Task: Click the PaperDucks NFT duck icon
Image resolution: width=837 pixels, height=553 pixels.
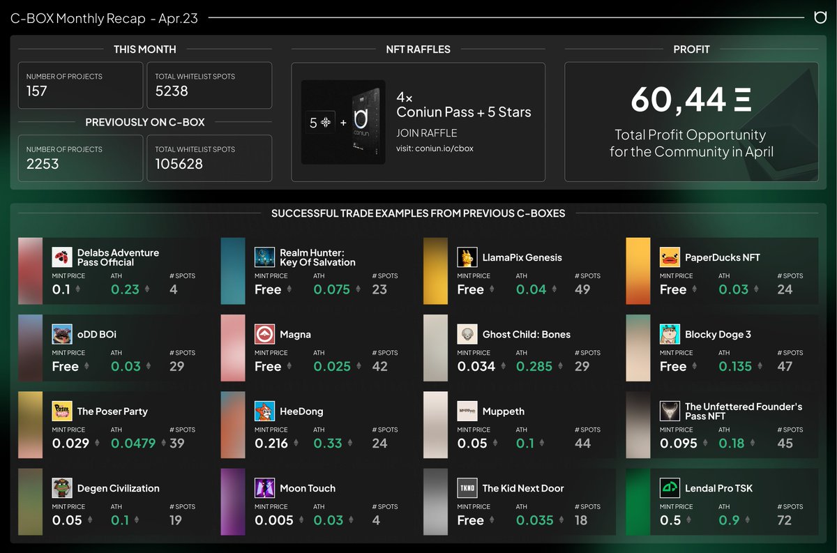Action: 670,257
